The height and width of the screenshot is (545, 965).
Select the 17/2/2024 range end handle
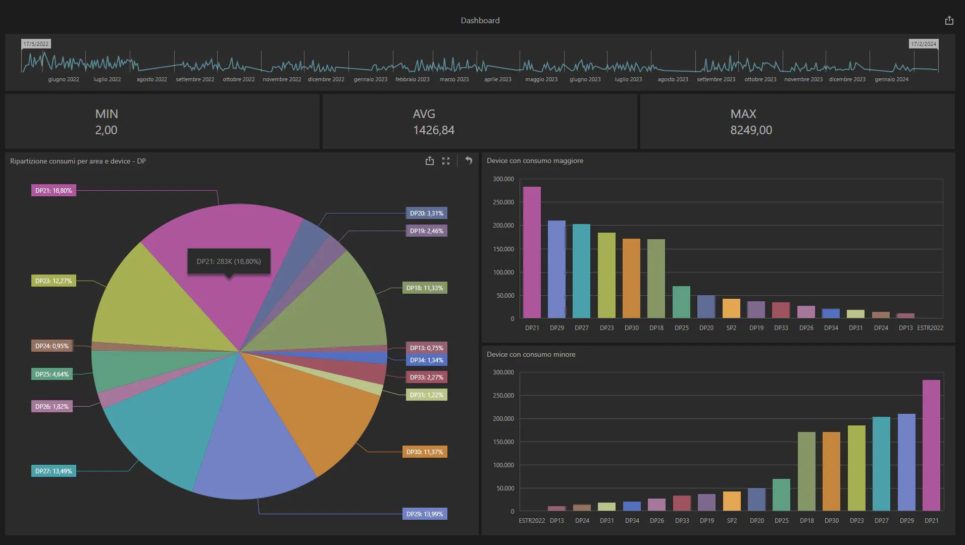click(x=924, y=44)
